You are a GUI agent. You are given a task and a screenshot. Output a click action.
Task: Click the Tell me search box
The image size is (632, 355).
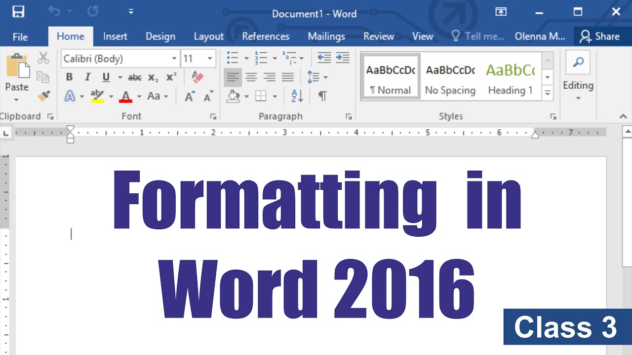click(478, 36)
